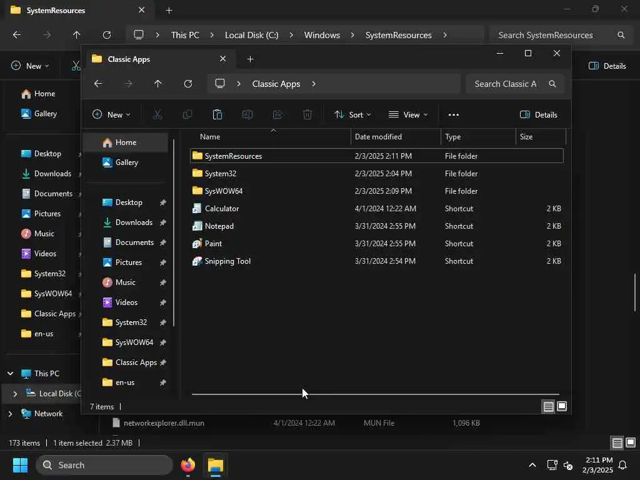Expand chevron before Classic Apps in address bar
Viewport: 640px width, 480px height.
click(239, 84)
